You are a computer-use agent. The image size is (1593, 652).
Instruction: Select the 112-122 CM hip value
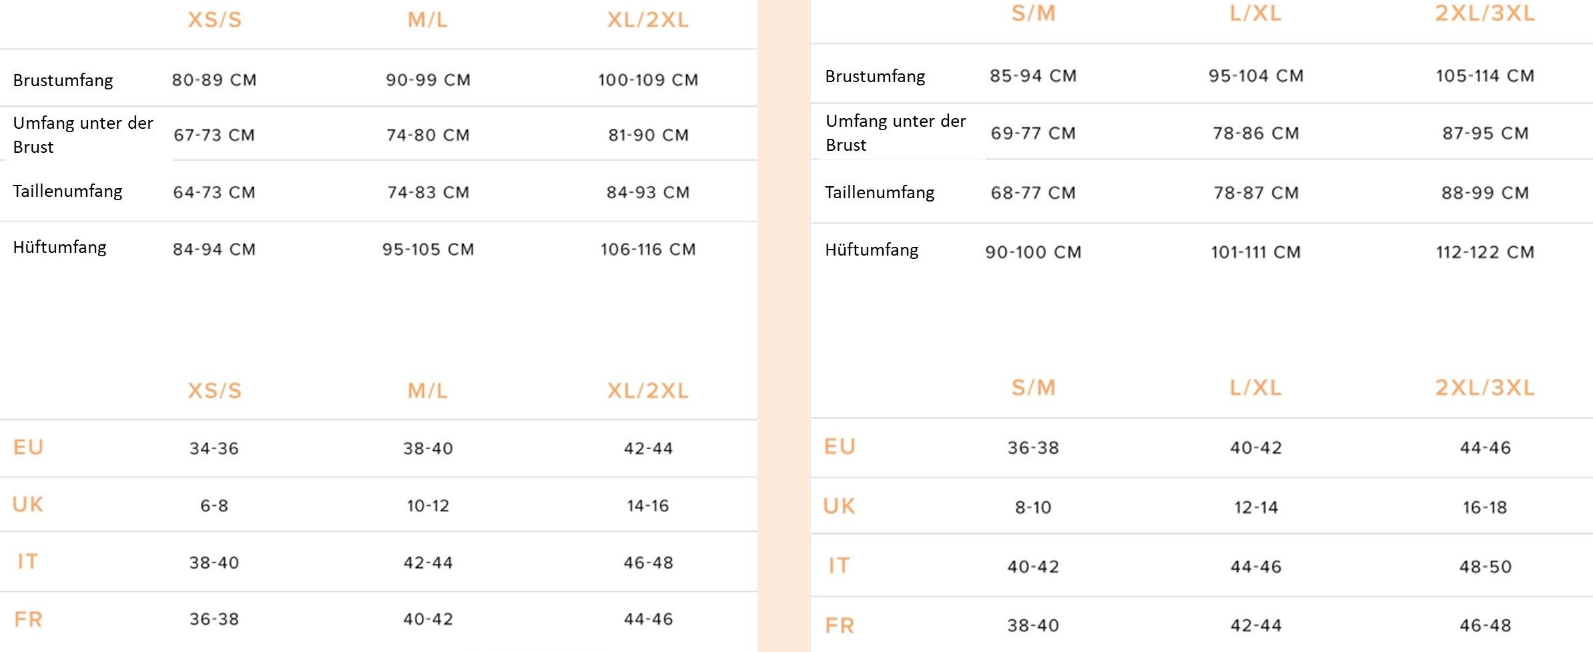click(1485, 252)
